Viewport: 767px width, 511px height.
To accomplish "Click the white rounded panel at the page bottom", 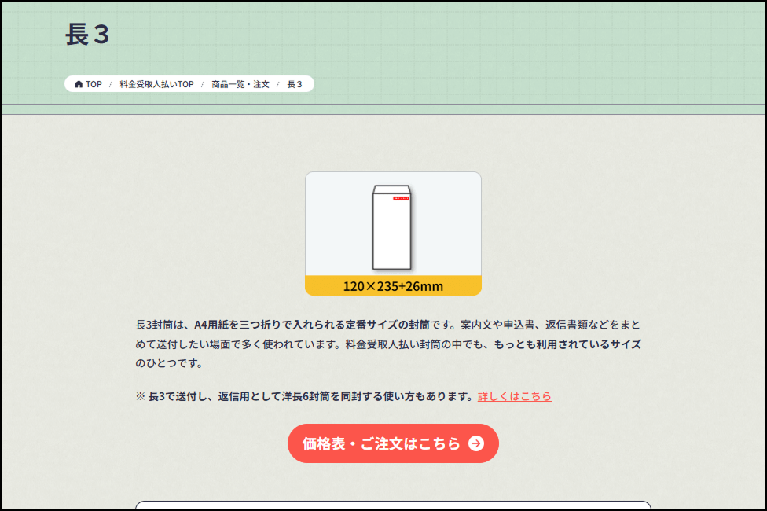I will pyautogui.click(x=393, y=505).
